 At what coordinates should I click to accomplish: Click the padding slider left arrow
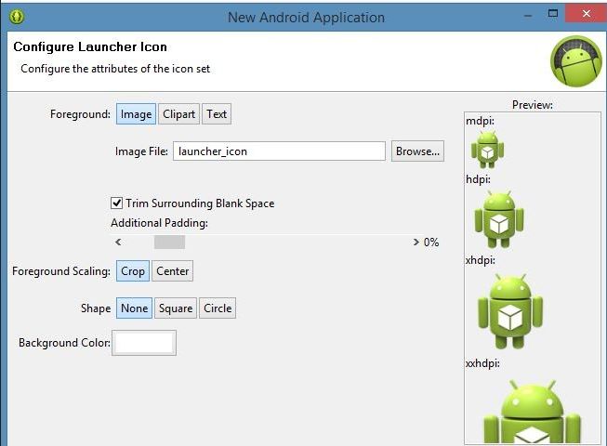tap(118, 243)
